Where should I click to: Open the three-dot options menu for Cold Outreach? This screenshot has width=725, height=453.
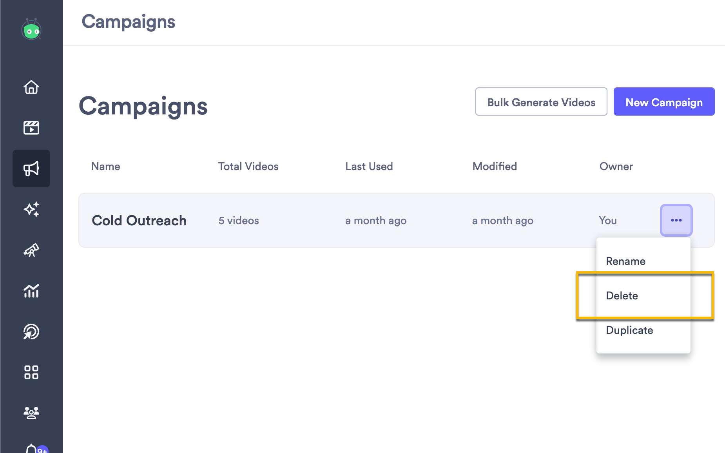tap(676, 220)
